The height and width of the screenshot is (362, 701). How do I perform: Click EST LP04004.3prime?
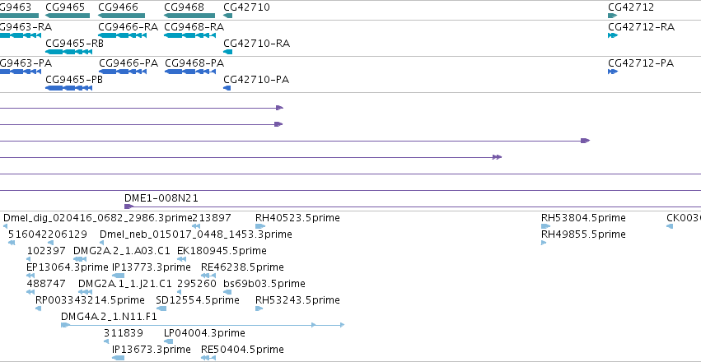click(x=169, y=341)
